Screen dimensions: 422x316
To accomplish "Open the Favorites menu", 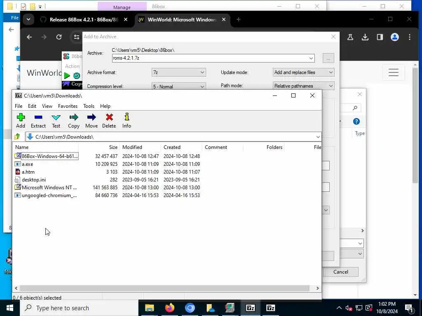I will 68,106.
